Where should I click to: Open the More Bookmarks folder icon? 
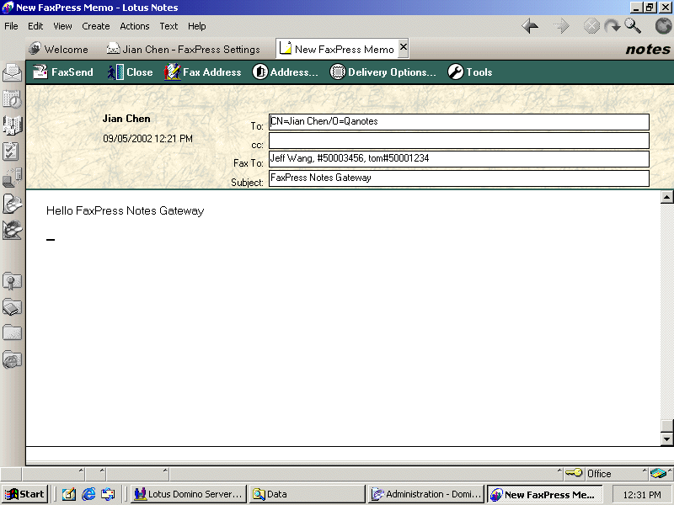[12, 332]
